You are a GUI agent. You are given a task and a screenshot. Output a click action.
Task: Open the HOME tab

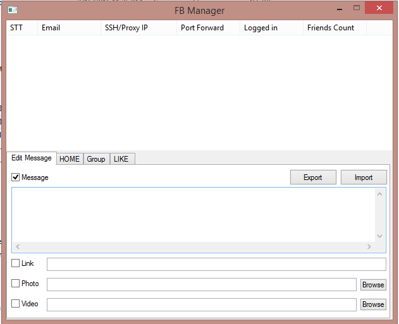pos(70,159)
